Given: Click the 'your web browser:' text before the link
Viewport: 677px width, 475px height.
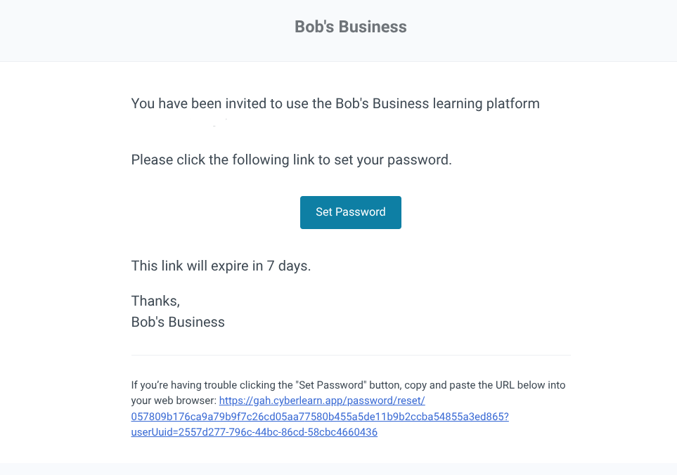Looking at the screenshot, I should pos(174,401).
